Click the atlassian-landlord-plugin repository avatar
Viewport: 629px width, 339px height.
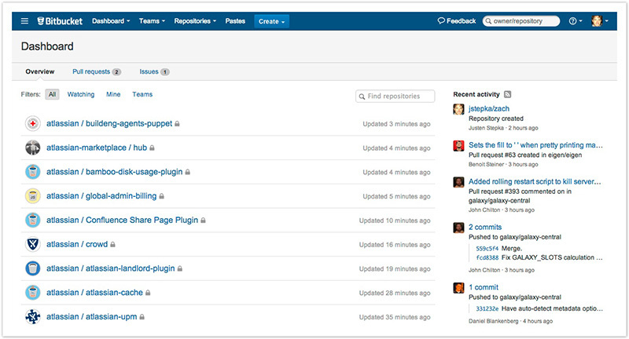tap(33, 268)
